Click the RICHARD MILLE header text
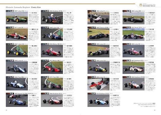161x115 pixels. (x=149, y=6)
